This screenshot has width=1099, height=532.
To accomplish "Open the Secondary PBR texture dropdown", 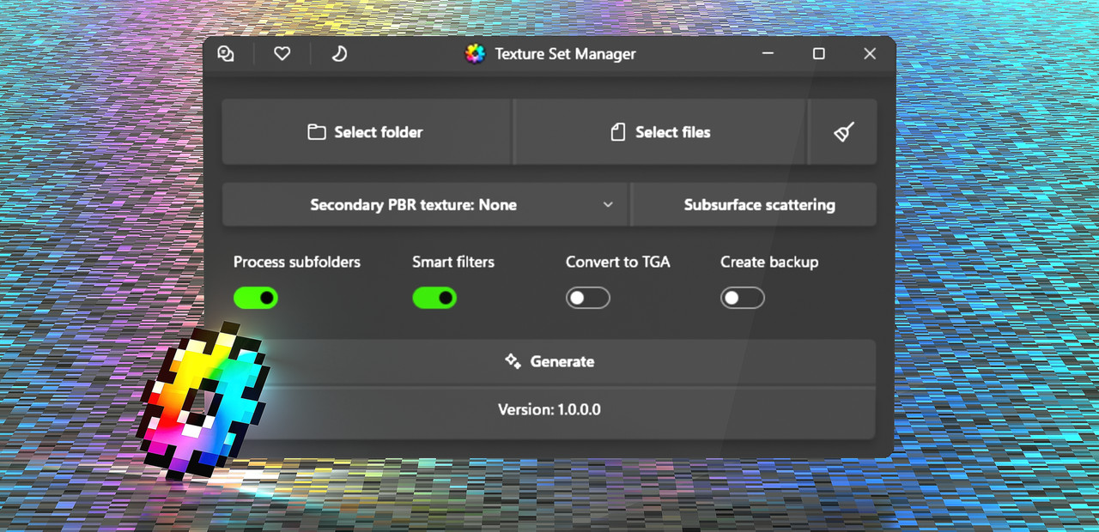I will [425, 204].
